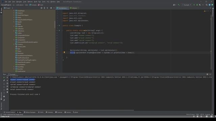Toggle scroll-to-end icon in Run console

7,86
